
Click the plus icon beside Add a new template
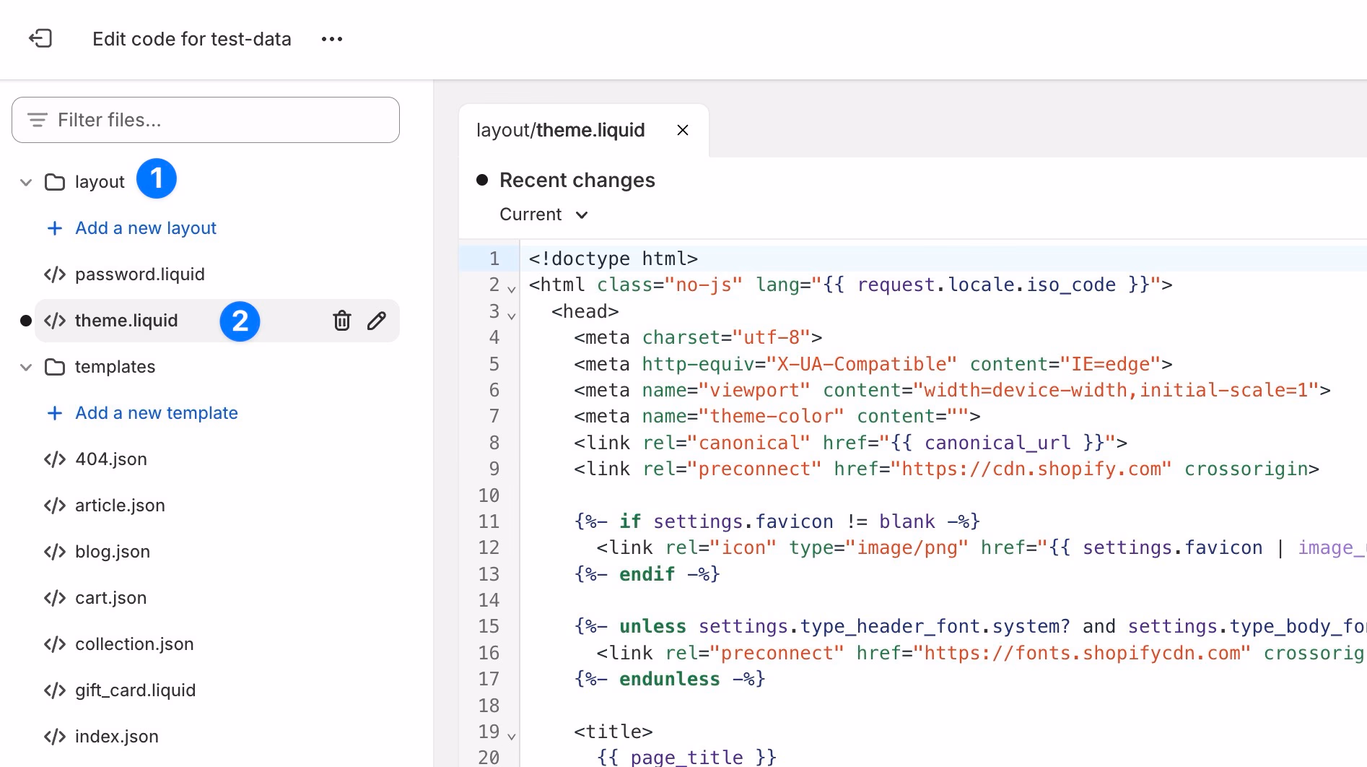pyautogui.click(x=54, y=413)
